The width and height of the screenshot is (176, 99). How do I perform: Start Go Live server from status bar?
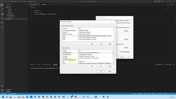167,94
